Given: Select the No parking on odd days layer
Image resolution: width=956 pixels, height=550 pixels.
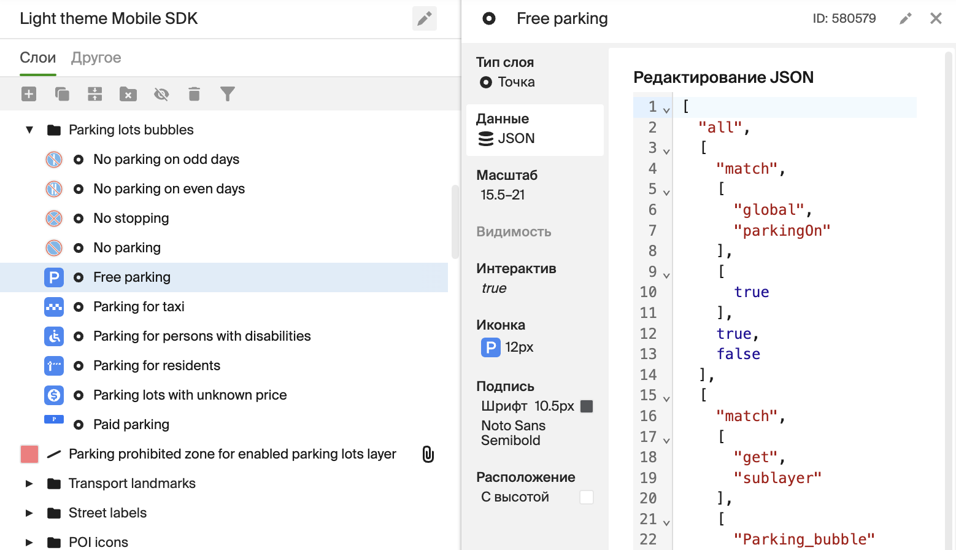Looking at the screenshot, I should (x=224, y=159).
